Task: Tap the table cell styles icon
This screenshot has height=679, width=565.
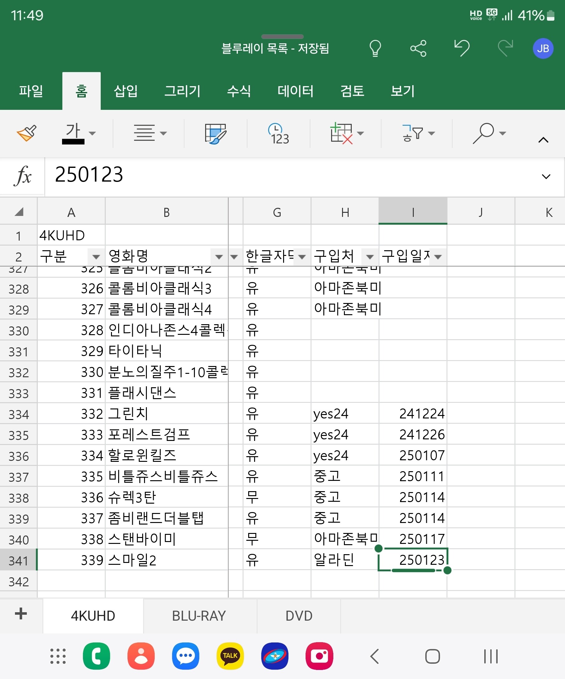Action: point(215,133)
